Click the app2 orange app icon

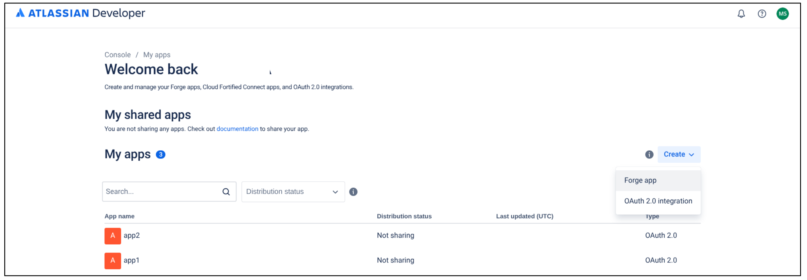point(112,236)
